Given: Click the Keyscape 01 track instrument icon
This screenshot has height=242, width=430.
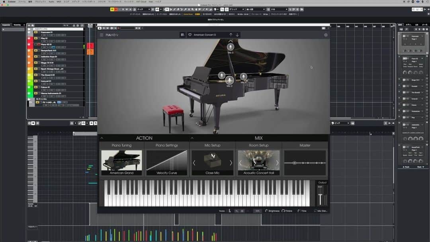Looking at the screenshot, I should pyautogui.click(x=29, y=32).
